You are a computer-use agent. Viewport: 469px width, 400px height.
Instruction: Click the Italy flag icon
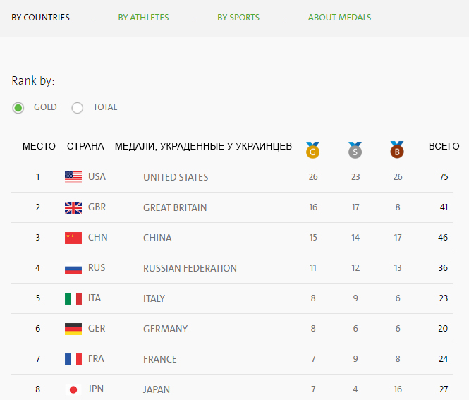(x=73, y=298)
